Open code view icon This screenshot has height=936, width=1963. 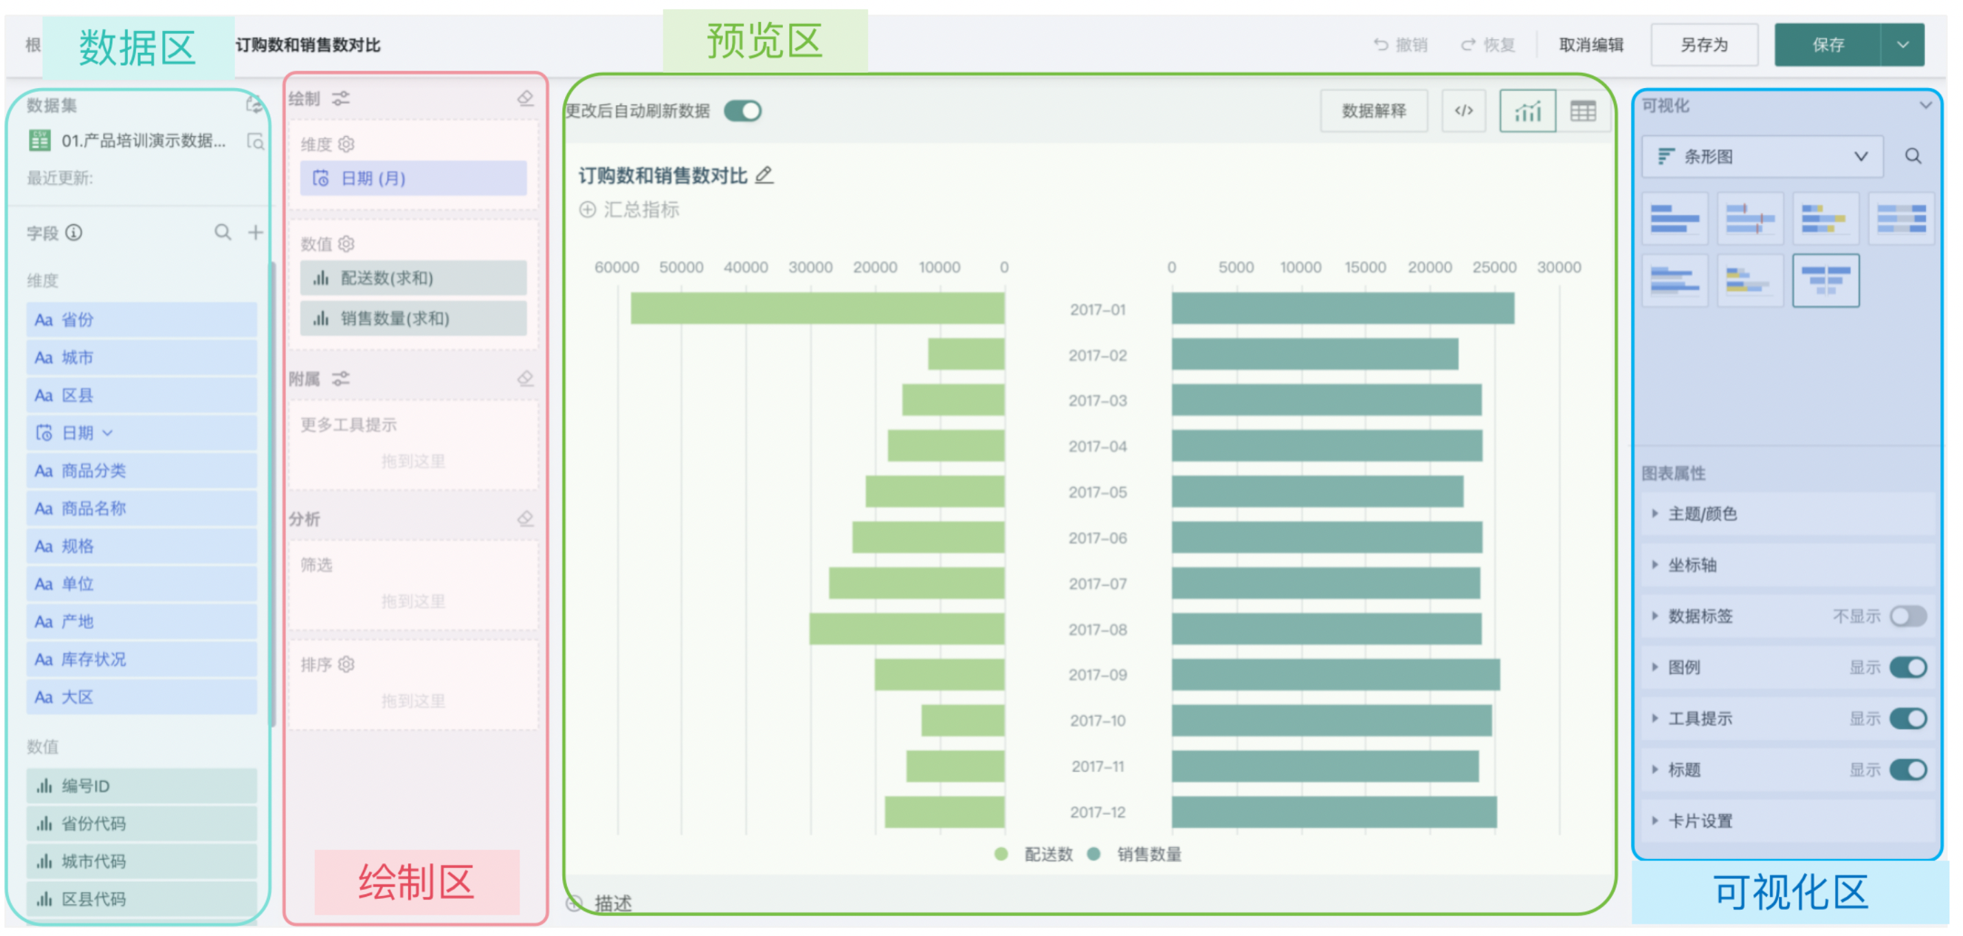coord(1464,111)
